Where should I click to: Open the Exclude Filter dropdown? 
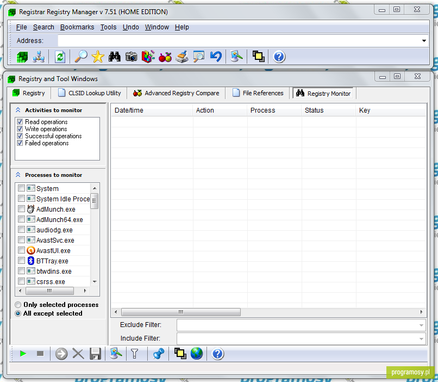[x=421, y=325]
